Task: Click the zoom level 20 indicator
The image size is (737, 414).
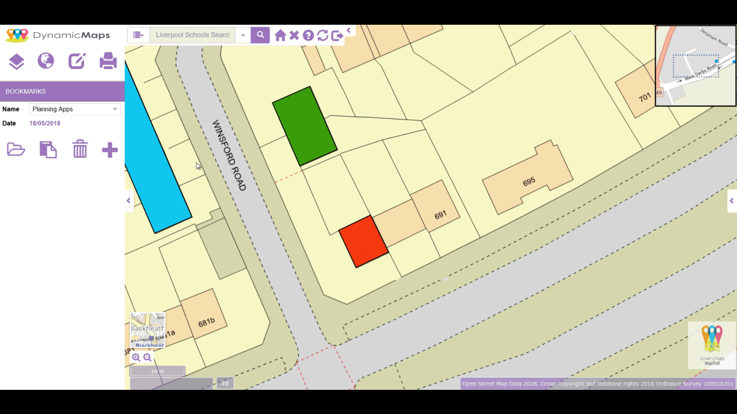Action: click(x=225, y=384)
